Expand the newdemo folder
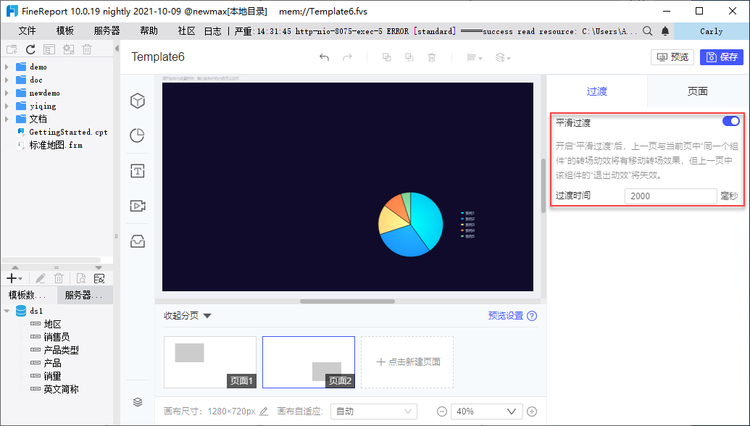Image resolution: width=750 pixels, height=426 pixels. click(x=7, y=93)
